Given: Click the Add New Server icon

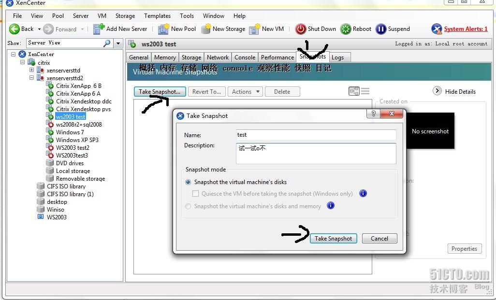Looking at the screenshot, I should click(99, 29).
